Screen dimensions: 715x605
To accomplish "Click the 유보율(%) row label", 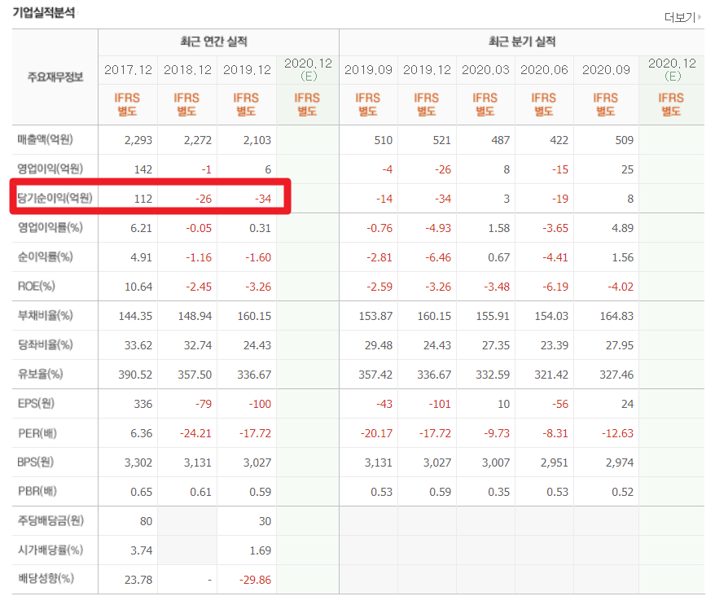I will pos(40,374).
